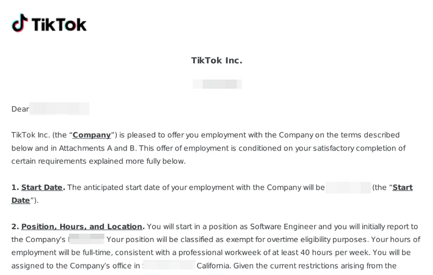Click the TikTok logo in header

[x=49, y=23]
